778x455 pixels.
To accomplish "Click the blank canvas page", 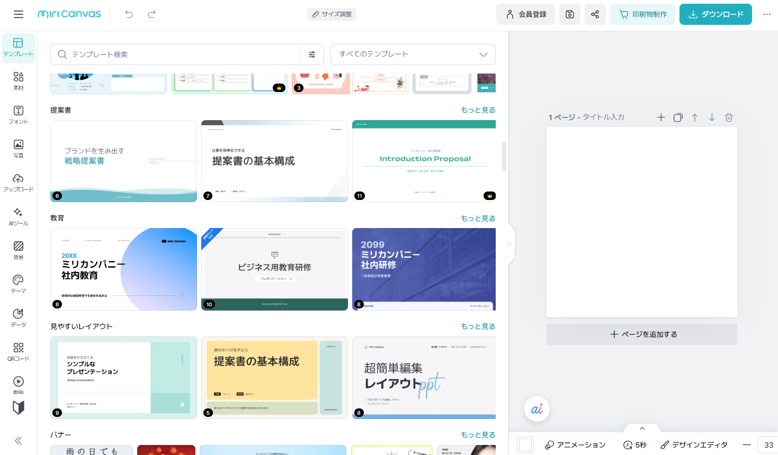I will tap(642, 222).
